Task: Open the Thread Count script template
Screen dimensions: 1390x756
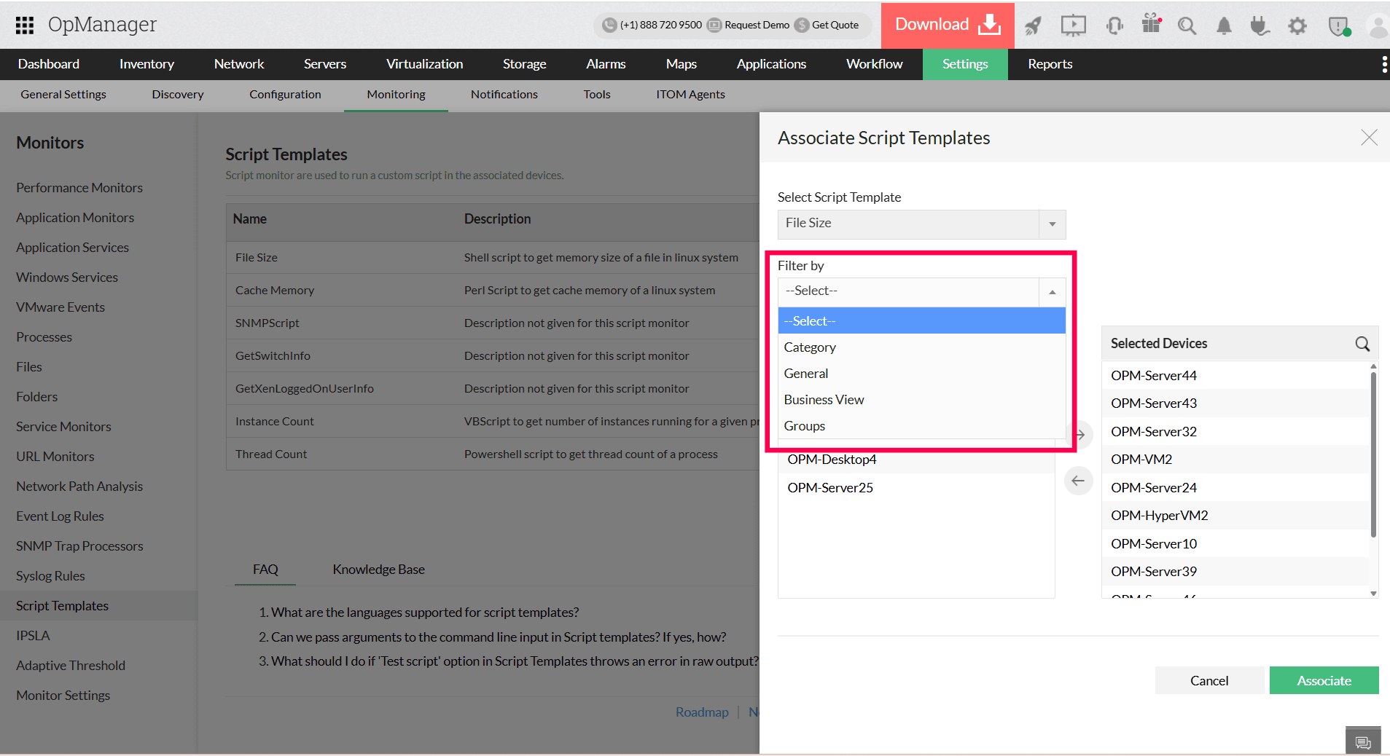Action: [271, 454]
